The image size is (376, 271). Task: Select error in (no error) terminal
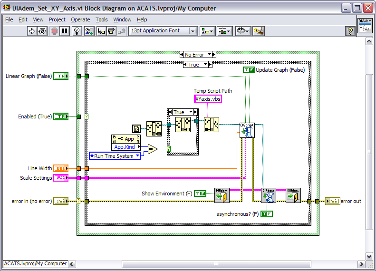(61, 201)
